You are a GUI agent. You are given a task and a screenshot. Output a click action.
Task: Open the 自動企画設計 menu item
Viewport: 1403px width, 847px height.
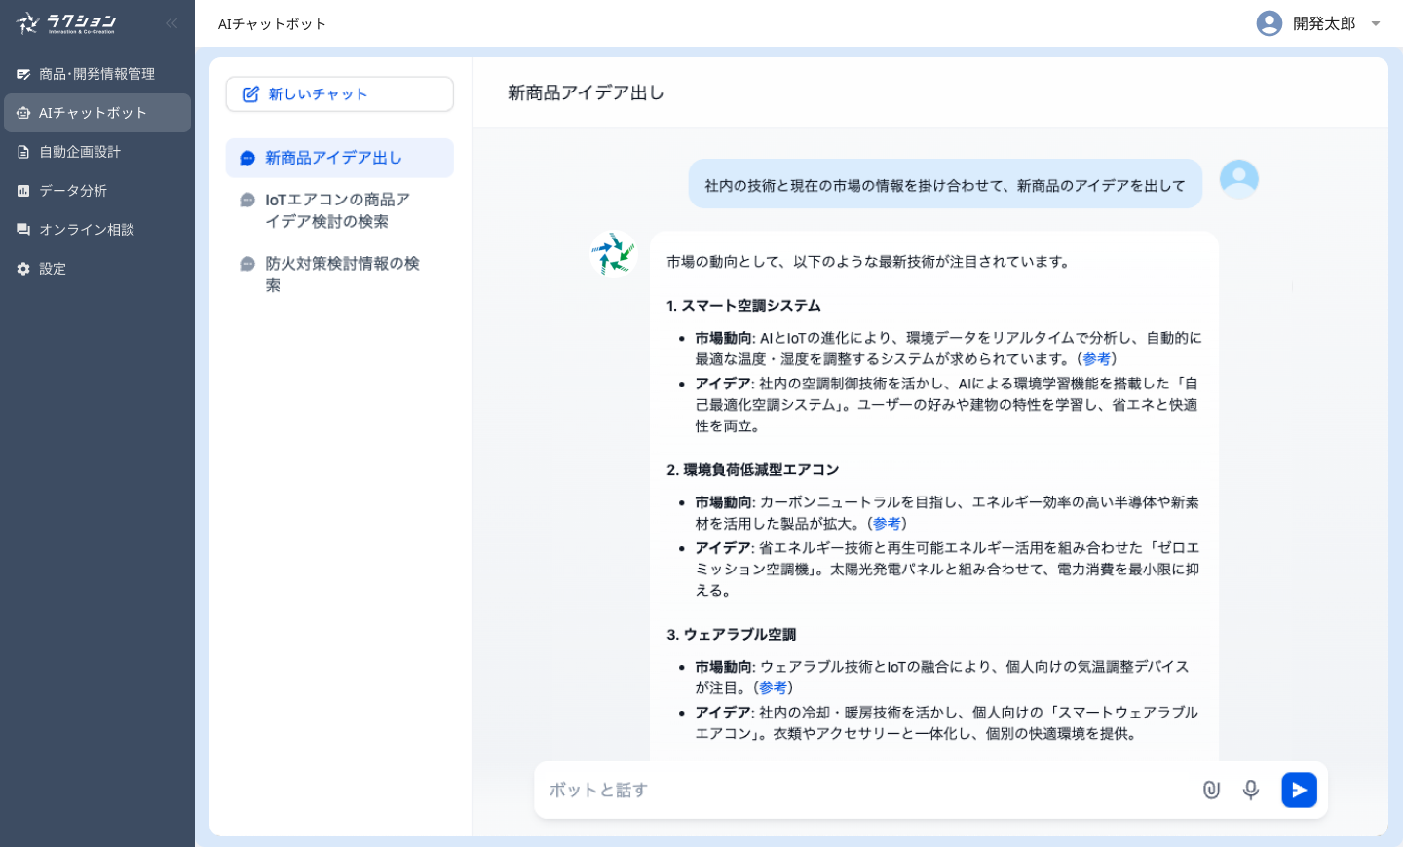coord(97,152)
